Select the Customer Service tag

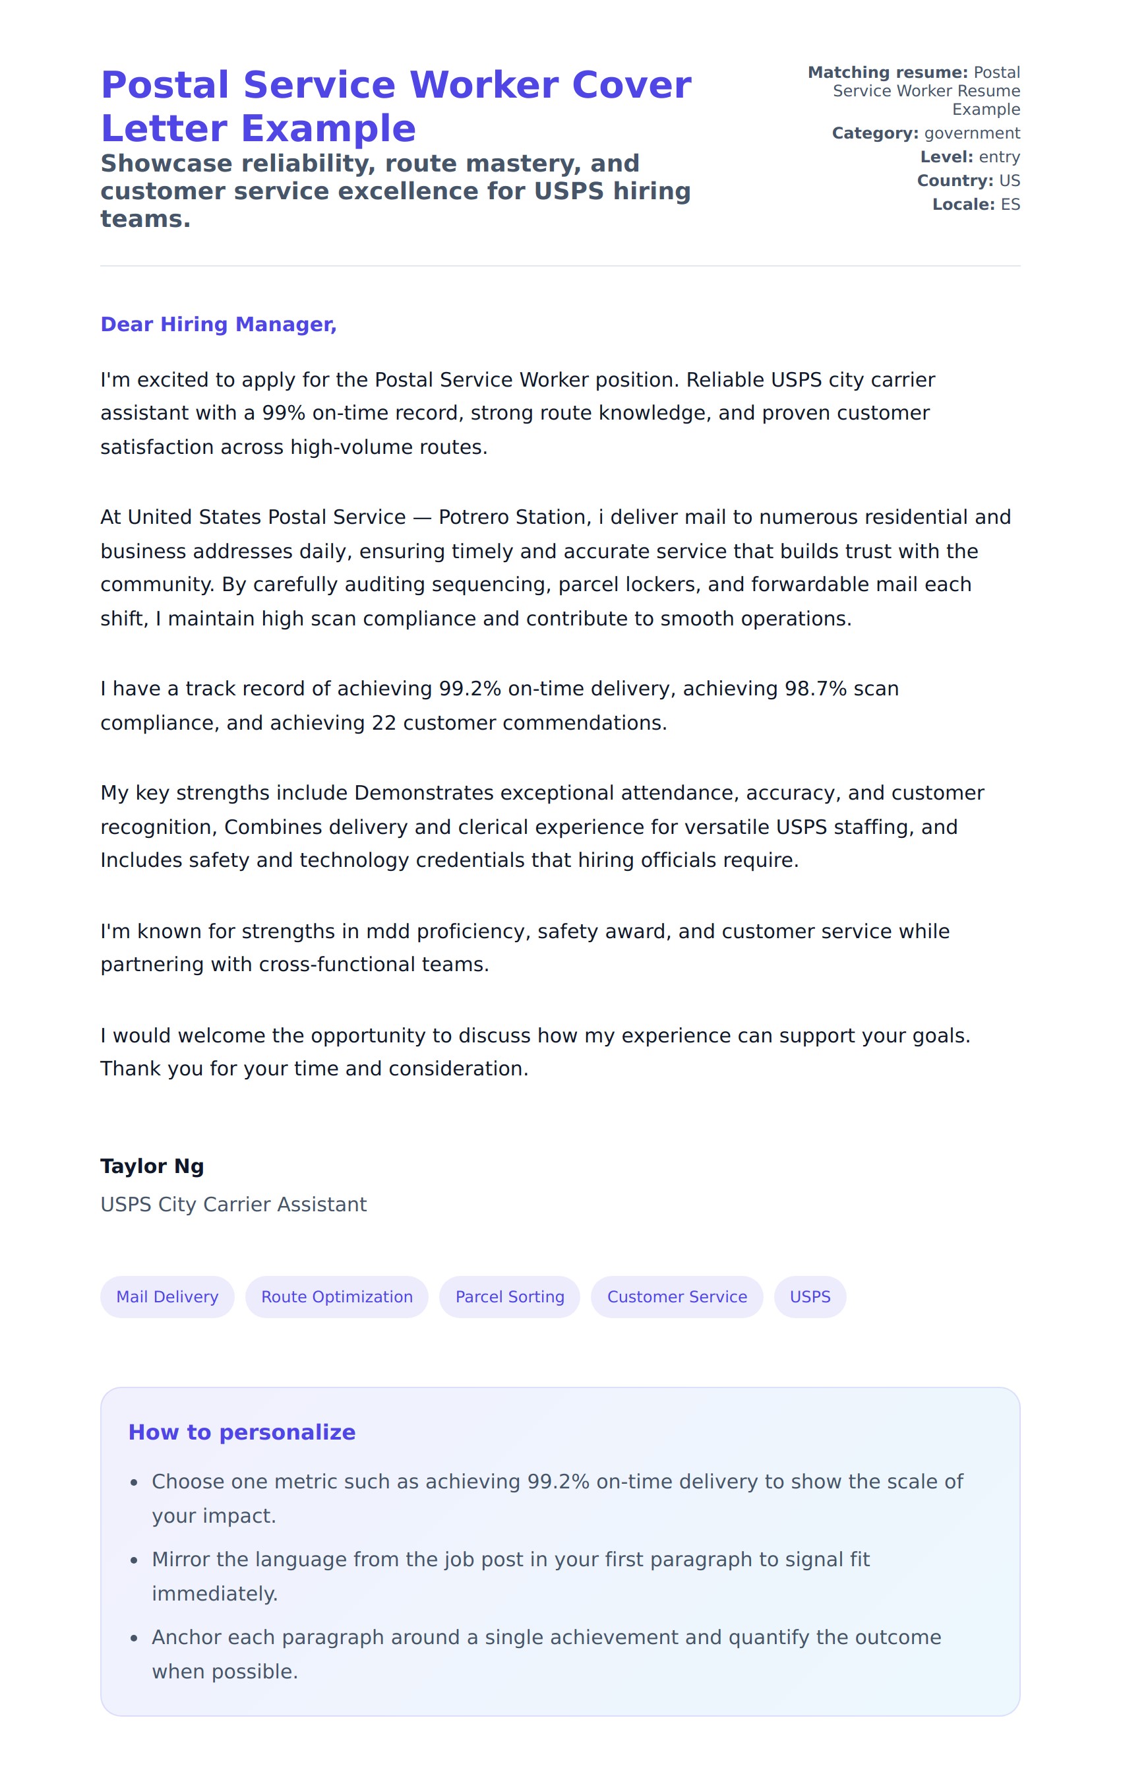click(676, 1296)
